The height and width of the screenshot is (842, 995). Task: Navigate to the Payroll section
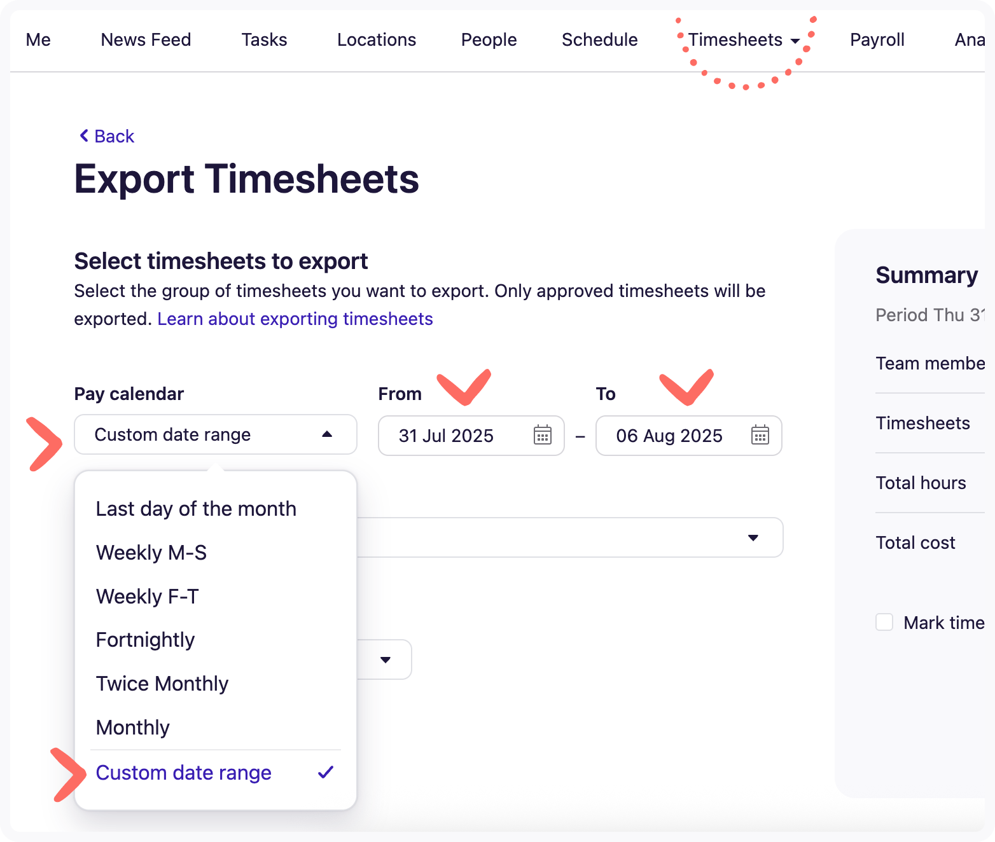[877, 39]
